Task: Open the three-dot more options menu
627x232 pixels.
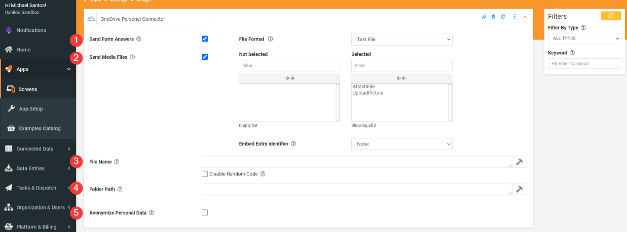Action: click(514, 17)
